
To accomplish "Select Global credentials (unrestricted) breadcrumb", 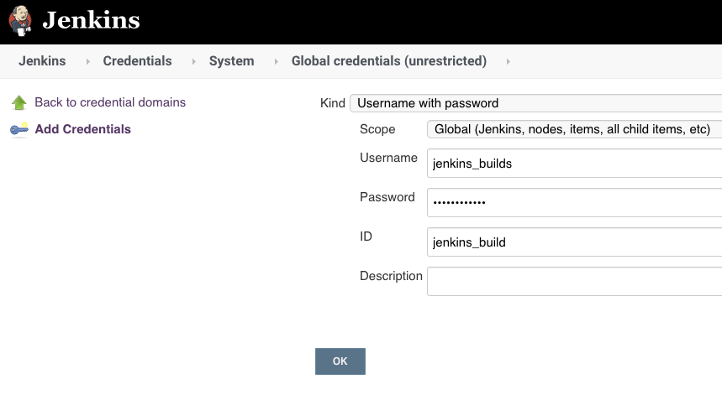I will tap(389, 61).
